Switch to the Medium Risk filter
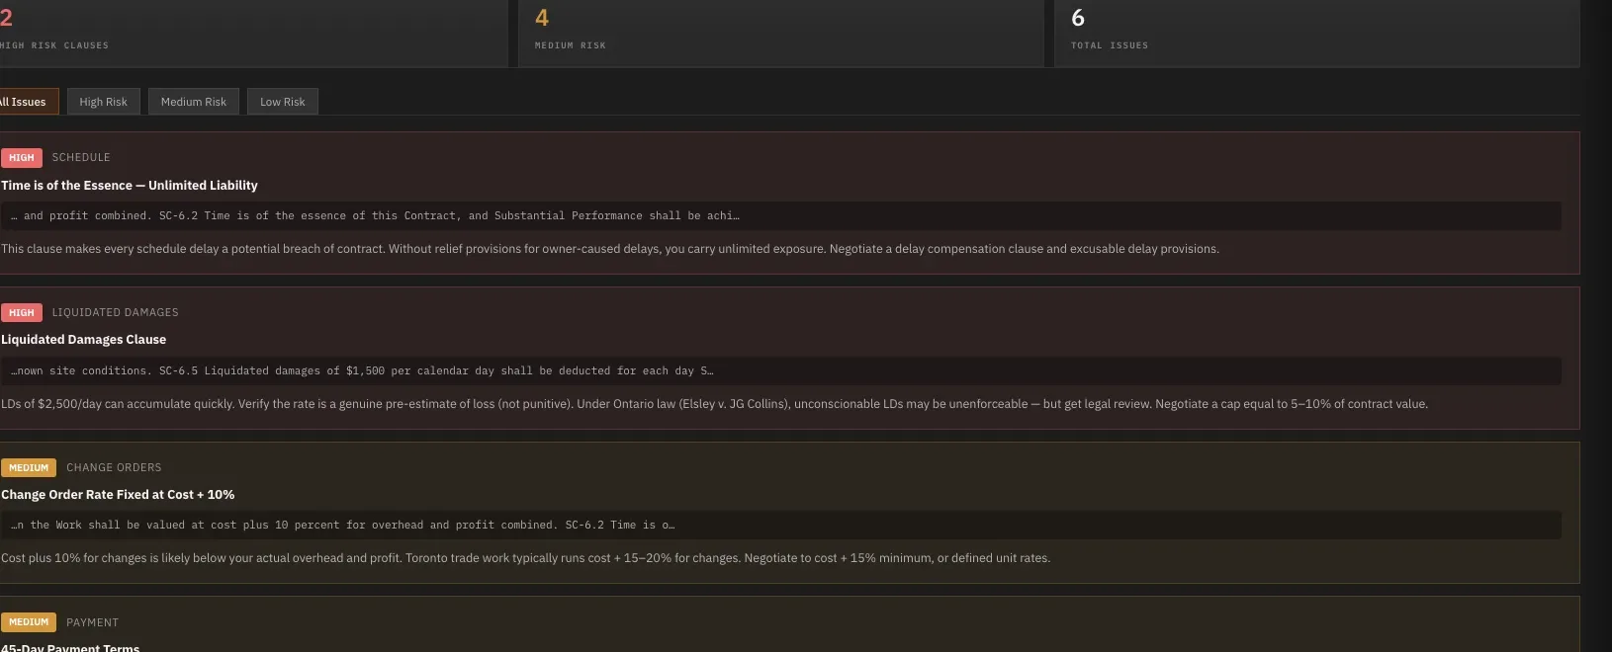The height and width of the screenshot is (652, 1612). 194,102
